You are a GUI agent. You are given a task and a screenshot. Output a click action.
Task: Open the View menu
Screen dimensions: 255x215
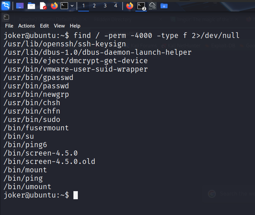tap(59, 26)
